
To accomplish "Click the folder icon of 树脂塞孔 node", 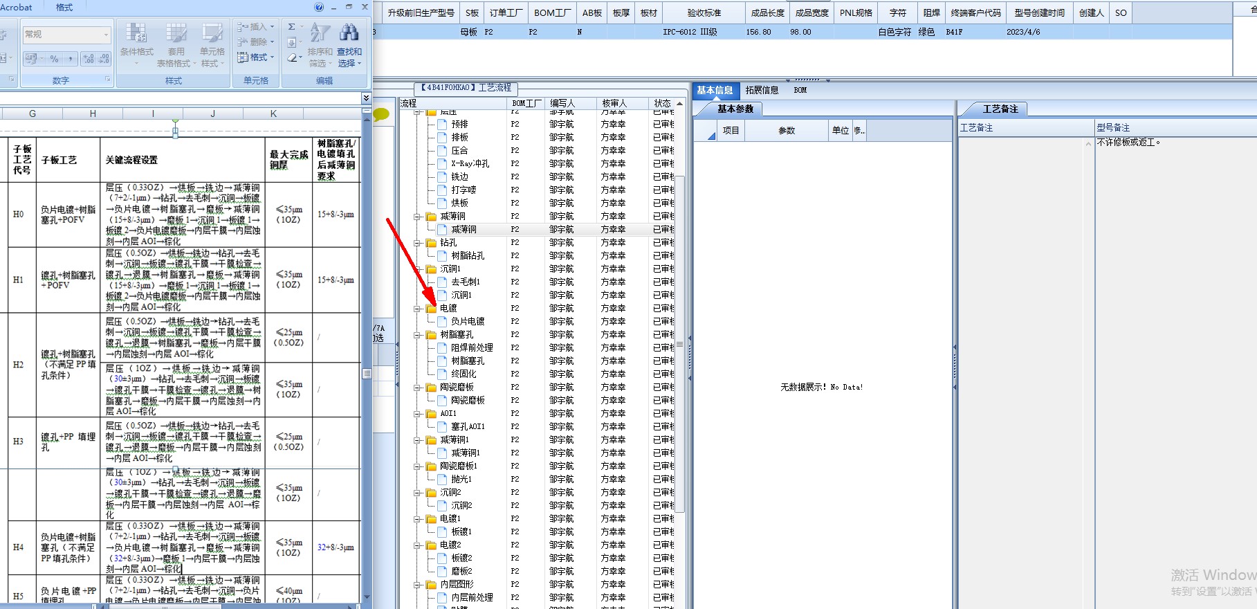I will pos(431,335).
